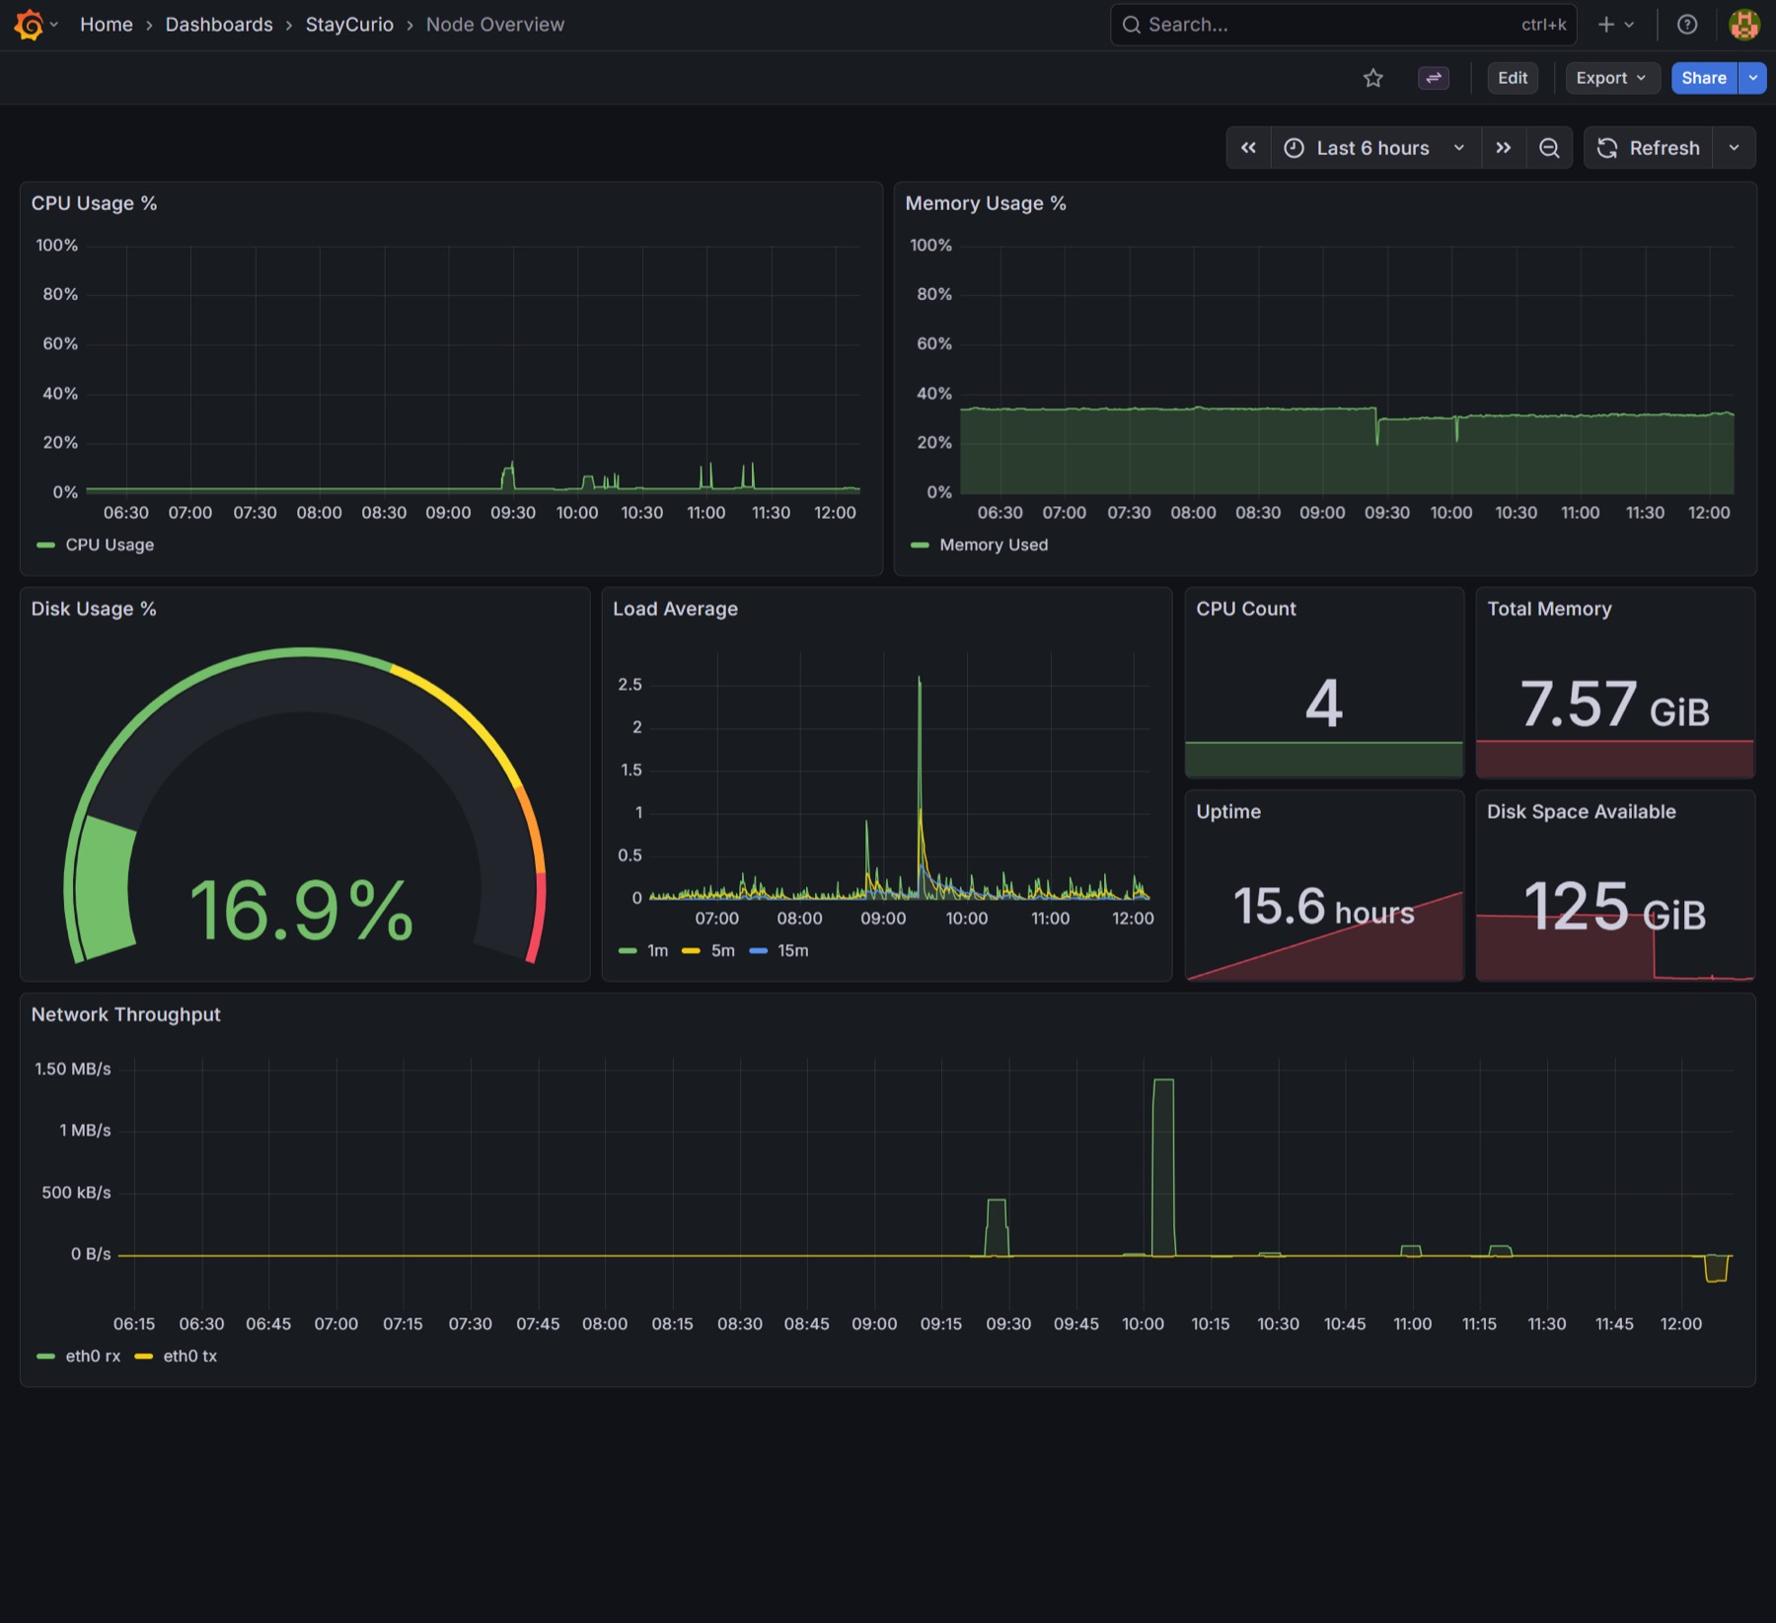The image size is (1776, 1623).
Task: Open the Last 6 hours time picker
Action: [x=1375, y=148]
